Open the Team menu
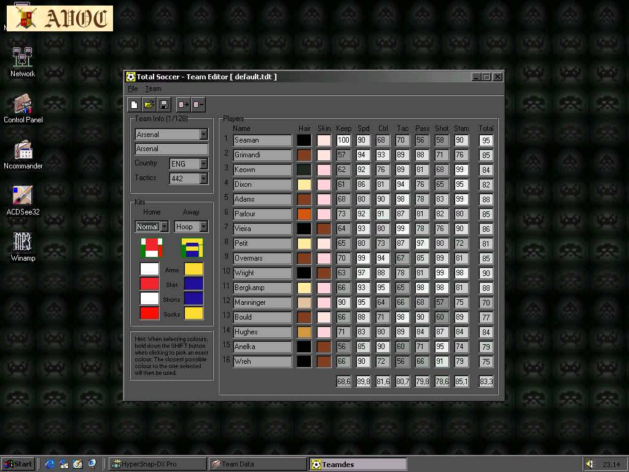629x472 pixels. (153, 88)
